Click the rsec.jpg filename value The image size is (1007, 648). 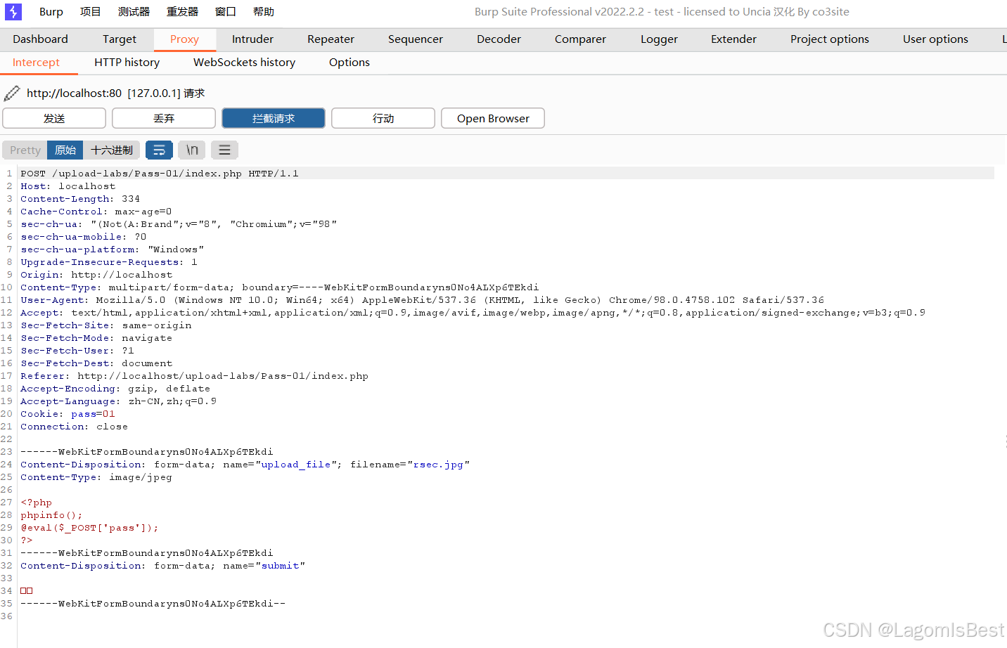438,465
